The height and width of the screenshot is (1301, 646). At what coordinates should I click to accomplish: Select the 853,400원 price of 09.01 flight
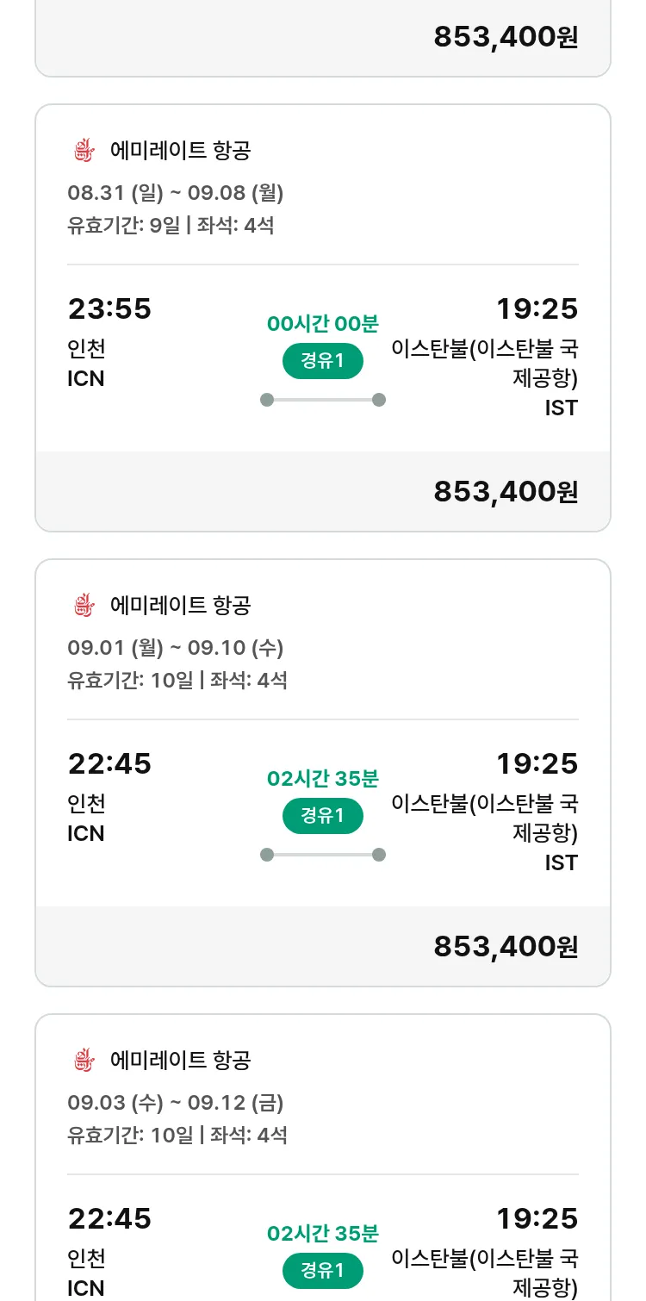[506, 947]
